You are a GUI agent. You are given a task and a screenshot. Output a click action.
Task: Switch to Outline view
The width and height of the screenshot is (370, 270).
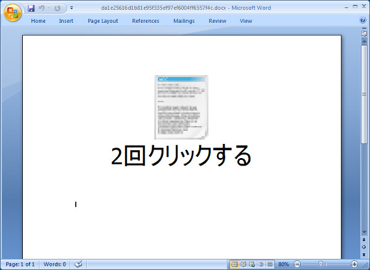(261, 264)
